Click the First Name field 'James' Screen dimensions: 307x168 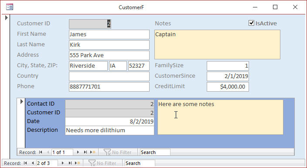(109, 34)
